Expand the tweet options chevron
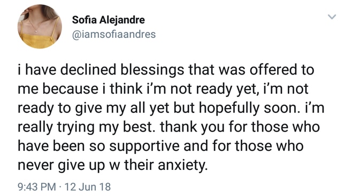Image resolution: width=353 pixels, height=196 pixels. pos(332,17)
